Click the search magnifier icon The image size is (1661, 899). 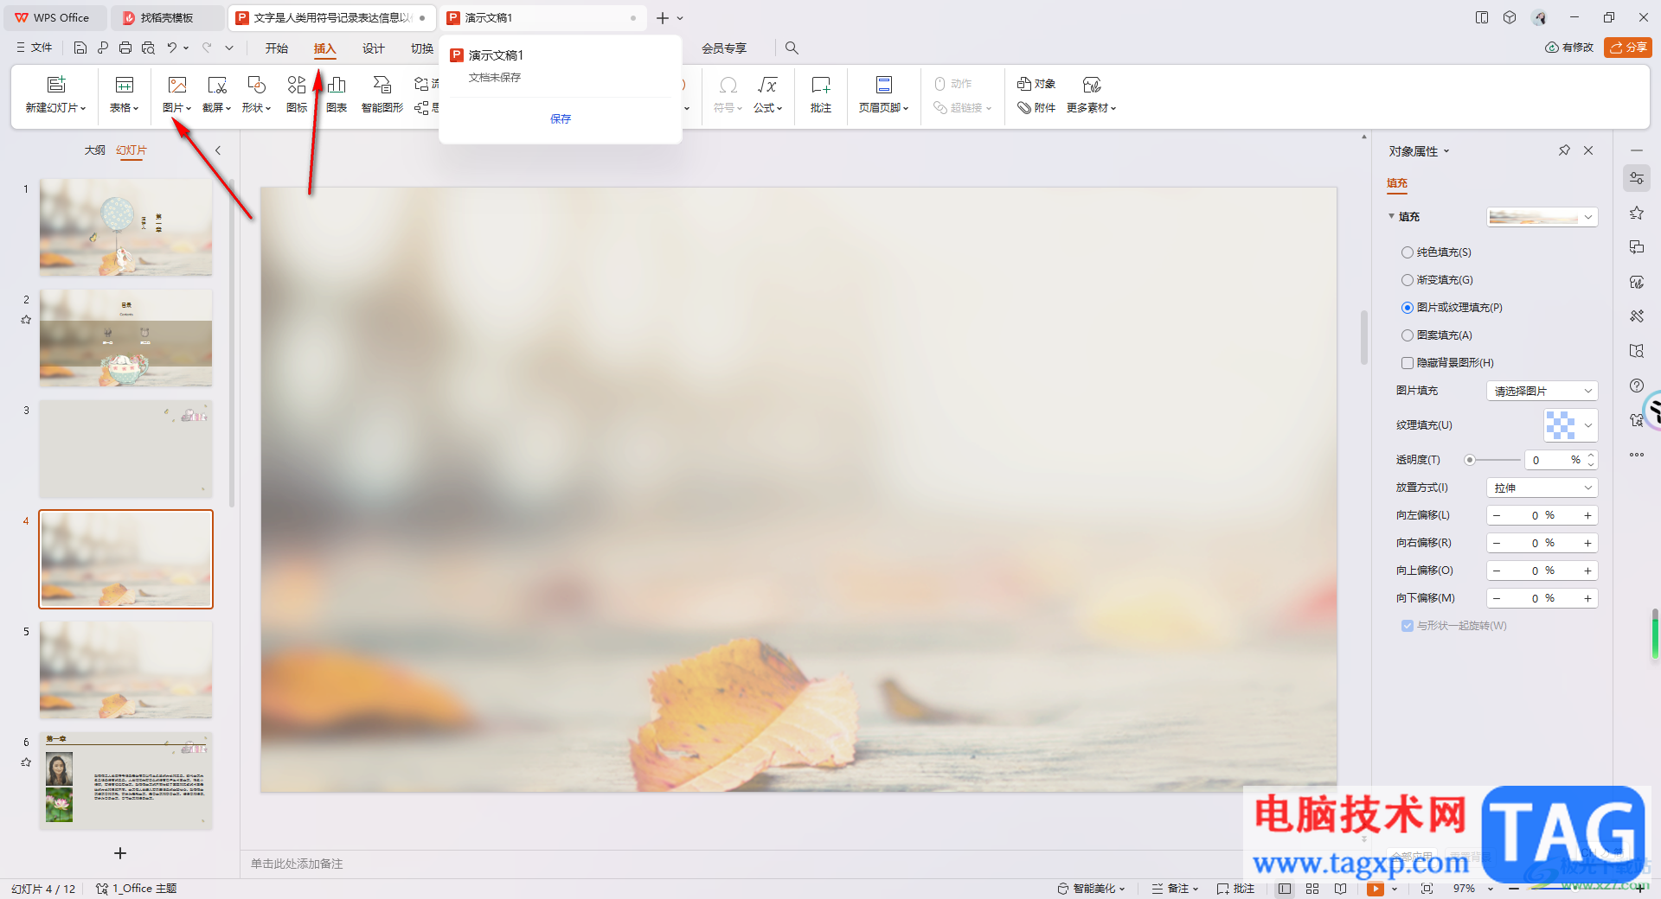click(792, 48)
